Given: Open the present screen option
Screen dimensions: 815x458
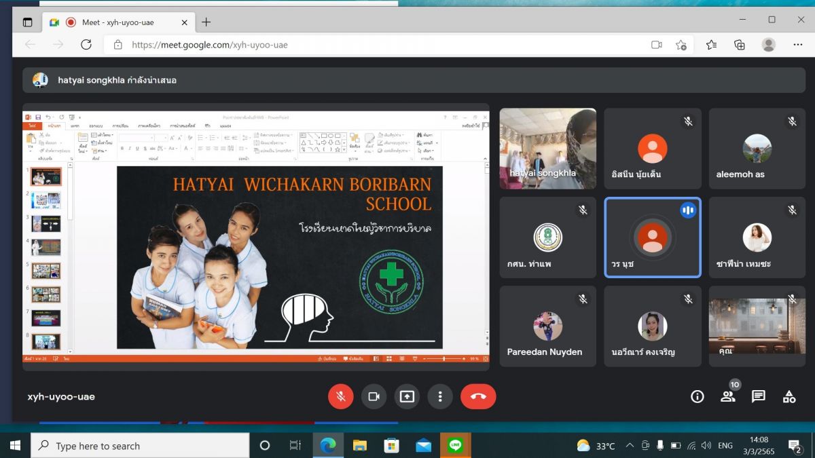Looking at the screenshot, I should [x=407, y=397].
